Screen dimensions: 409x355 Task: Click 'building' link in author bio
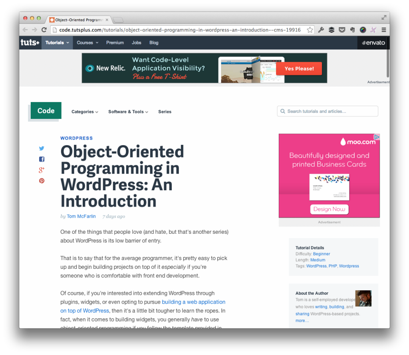coord(336,307)
